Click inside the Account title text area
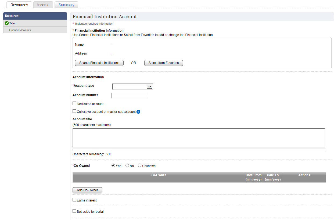334x220 pixels. coord(199,138)
